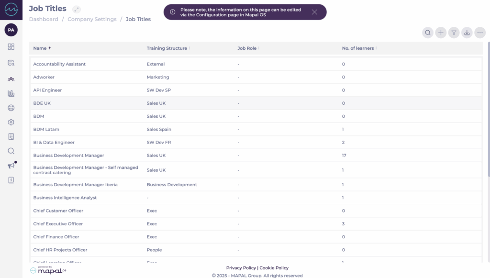490x278 pixels.
Task: Download the job titles list
Action: [x=467, y=33]
